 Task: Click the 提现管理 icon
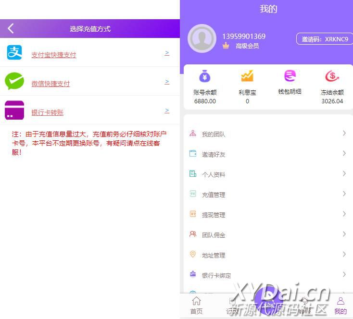click(193, 214)
